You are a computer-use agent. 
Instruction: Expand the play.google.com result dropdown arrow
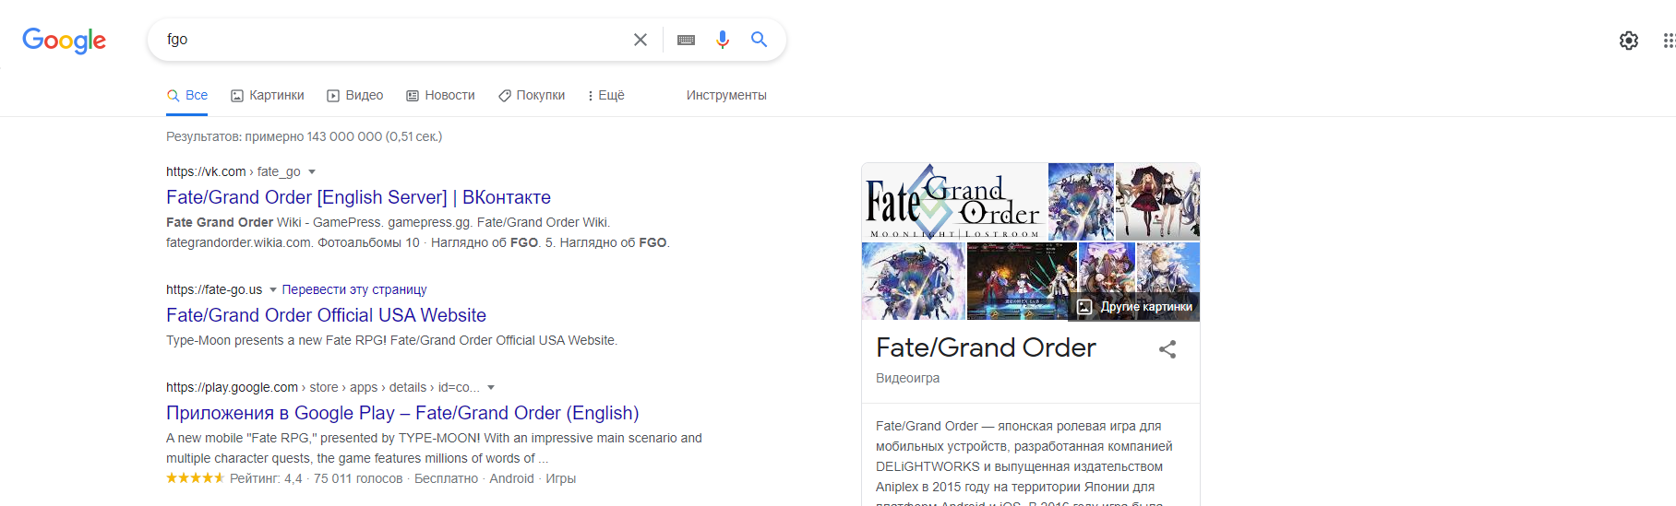click(x=491, y=388)
